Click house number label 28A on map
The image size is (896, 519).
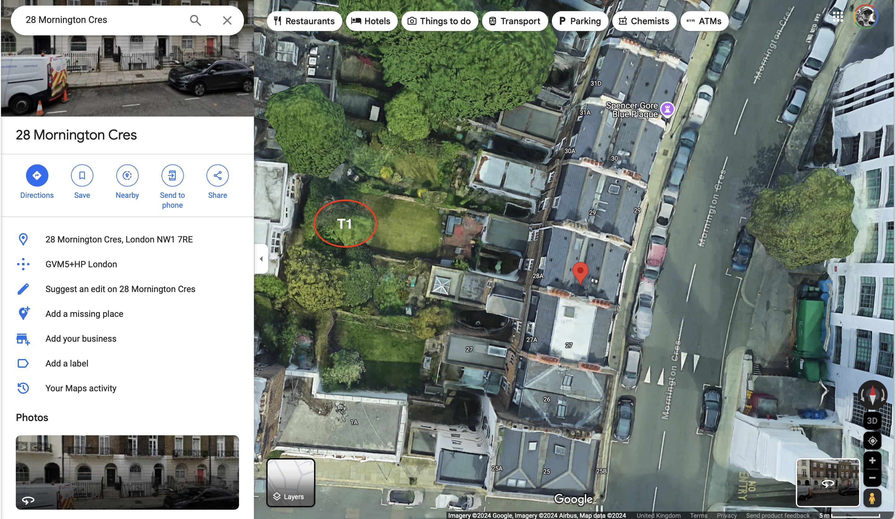tap(538, 276)
